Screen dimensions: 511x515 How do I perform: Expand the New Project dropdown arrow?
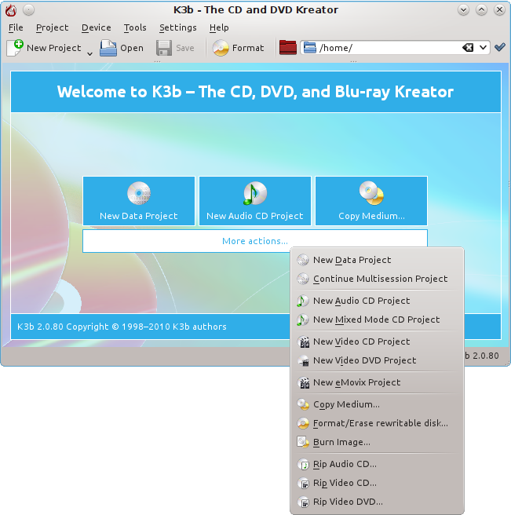(x=89, y=53)
